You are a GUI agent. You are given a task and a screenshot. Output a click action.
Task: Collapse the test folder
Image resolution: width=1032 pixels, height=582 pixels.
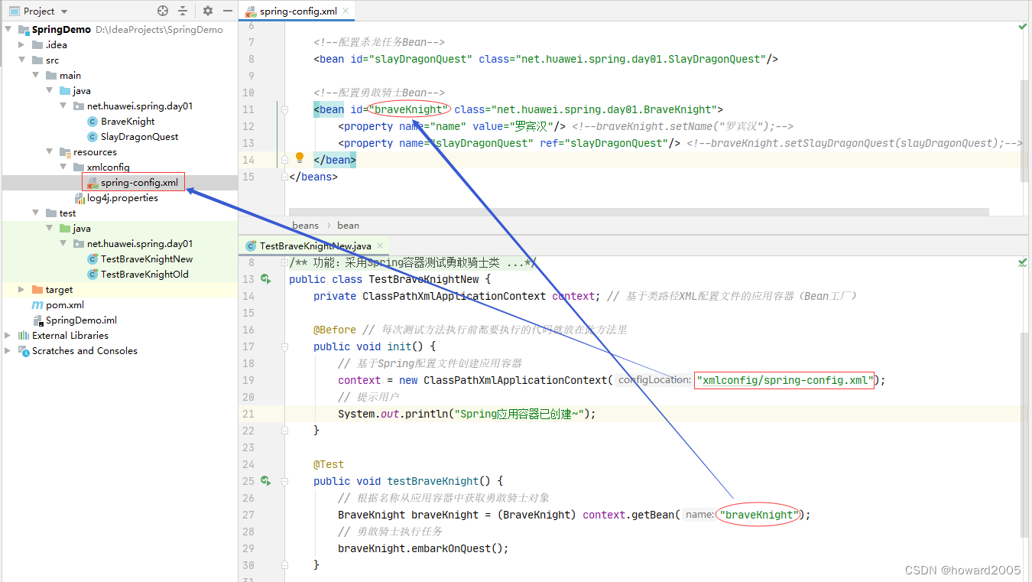click(36, 213)
